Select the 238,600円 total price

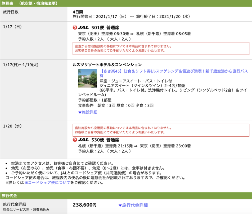[x=84, y=205]
